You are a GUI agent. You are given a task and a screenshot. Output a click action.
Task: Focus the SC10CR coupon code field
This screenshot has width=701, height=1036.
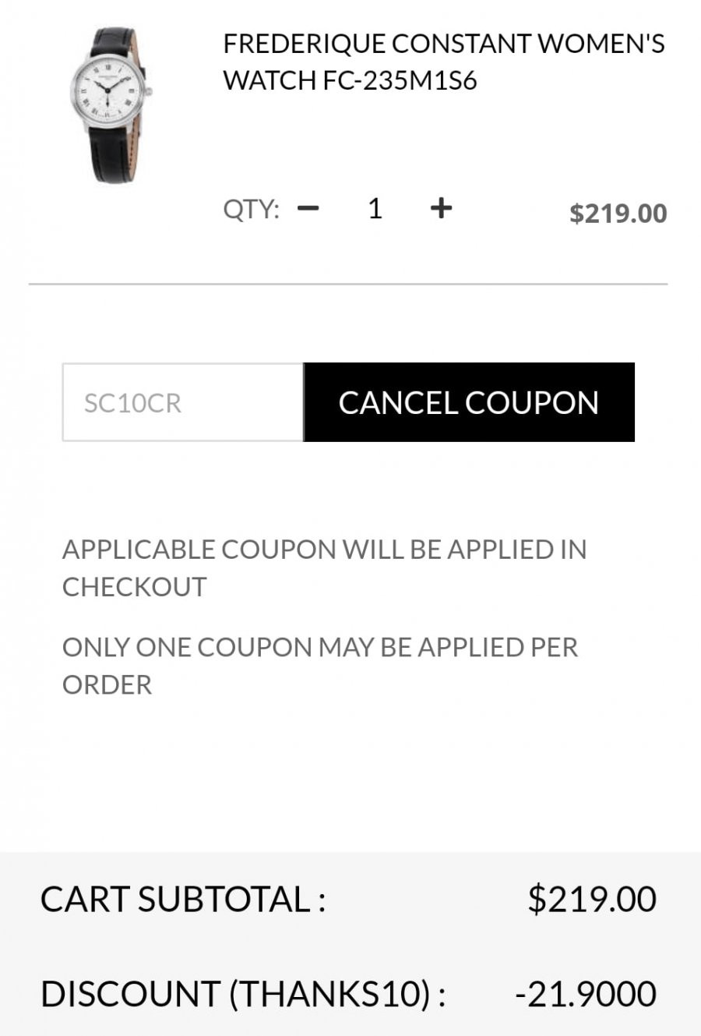183,402
